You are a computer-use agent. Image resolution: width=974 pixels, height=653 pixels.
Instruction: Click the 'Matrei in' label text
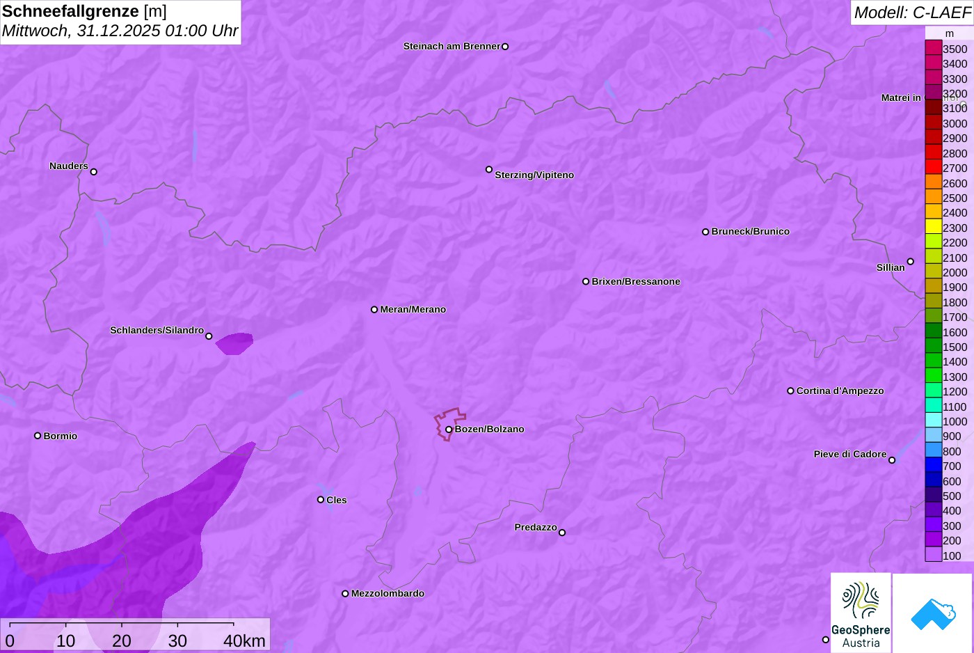point(901,98)
